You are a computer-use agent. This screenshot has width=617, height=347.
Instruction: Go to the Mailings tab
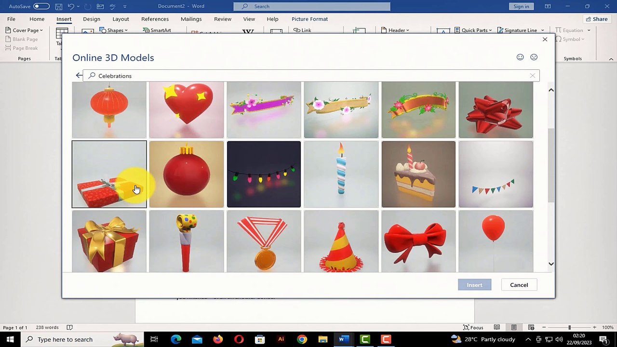[x=191, y=19]
